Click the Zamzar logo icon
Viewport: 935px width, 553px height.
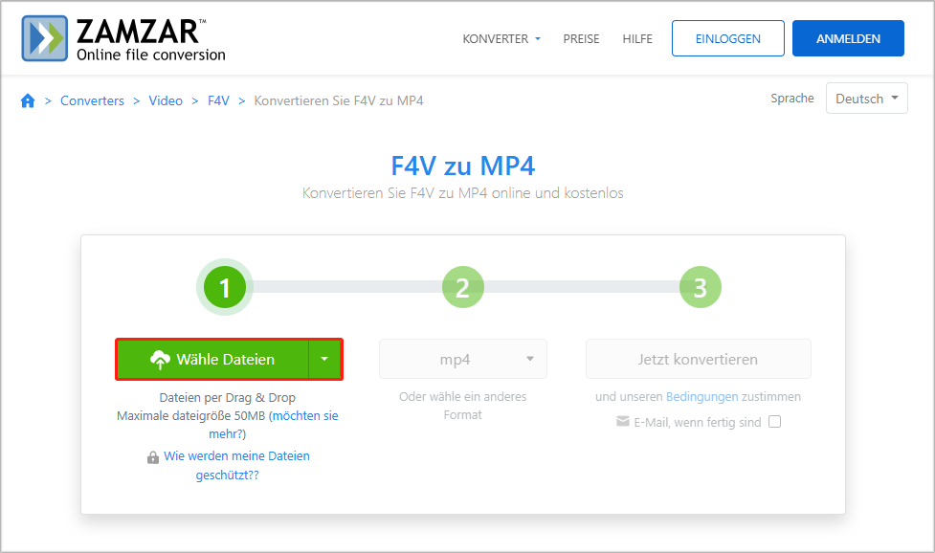tap(45, 38)
